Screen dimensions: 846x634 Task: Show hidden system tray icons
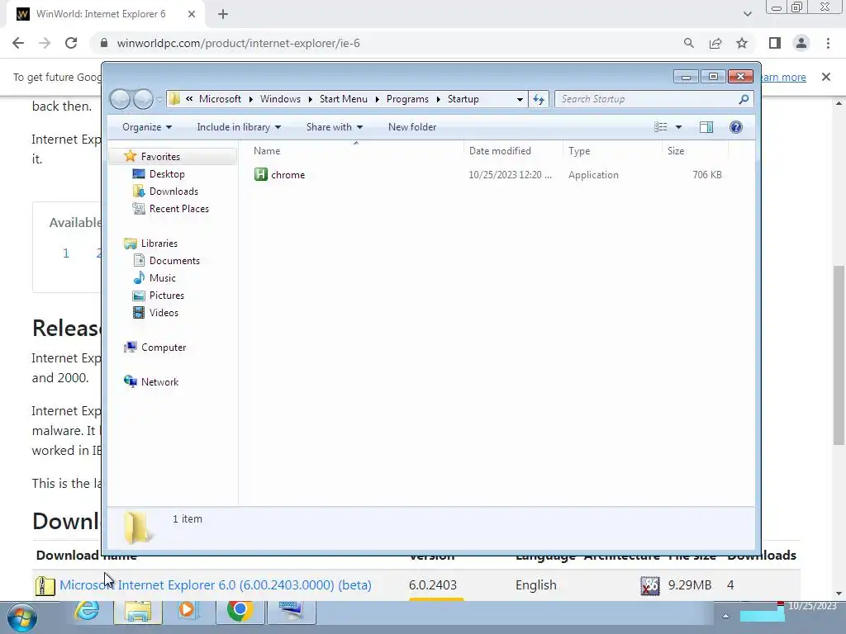click(x=725, y=616)
